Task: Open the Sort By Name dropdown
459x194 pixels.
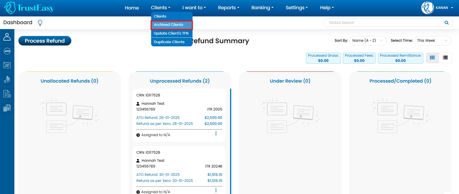Action: click(368, 41)
